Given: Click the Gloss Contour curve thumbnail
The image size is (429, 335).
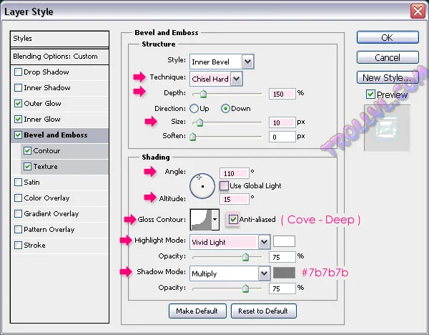Looking at the screenshot, I should pyautogui.click(x=201, y=220).
